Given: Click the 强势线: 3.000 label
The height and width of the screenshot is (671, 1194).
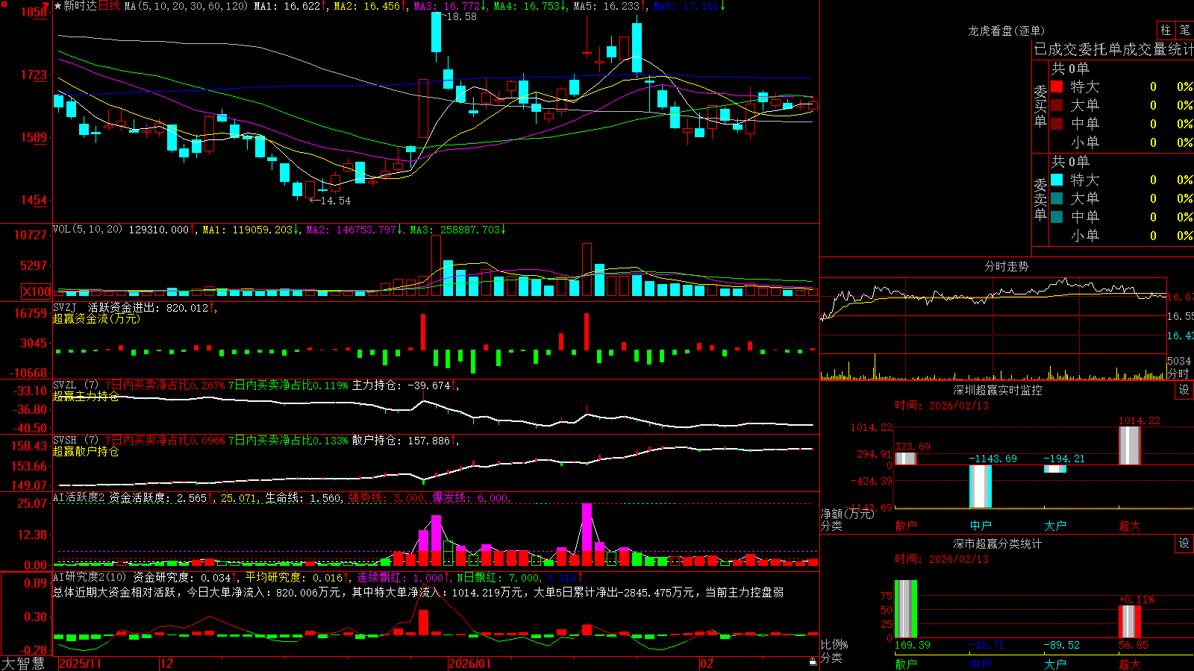Looking at the screenshot, I should [387, 498].
